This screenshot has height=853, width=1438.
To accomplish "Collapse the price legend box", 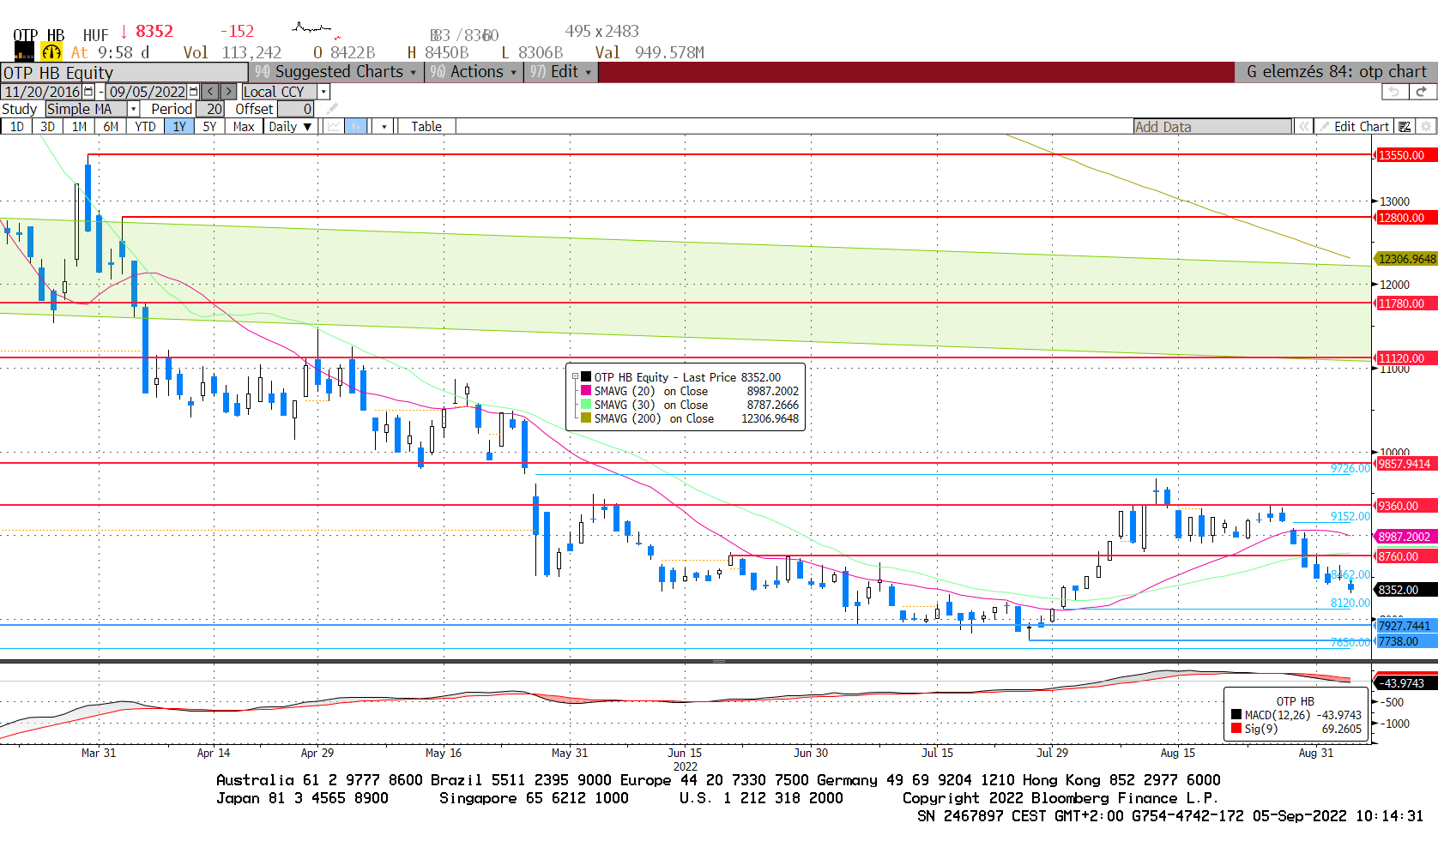I will click(x=575, y=376).
